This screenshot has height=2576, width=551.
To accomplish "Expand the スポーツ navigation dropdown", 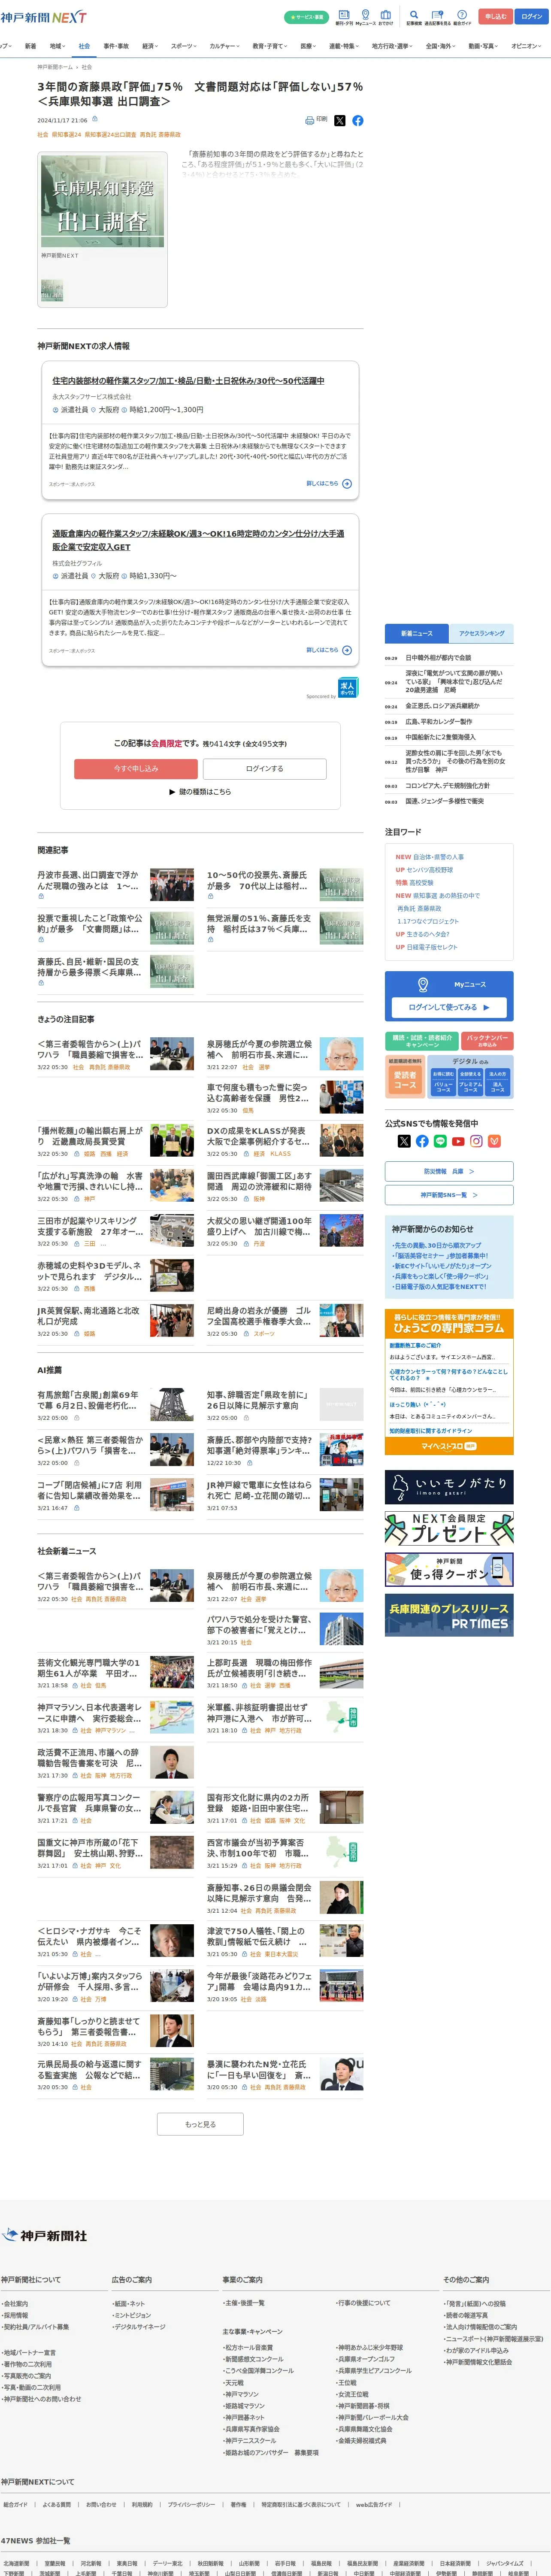I will click(184, 46).
